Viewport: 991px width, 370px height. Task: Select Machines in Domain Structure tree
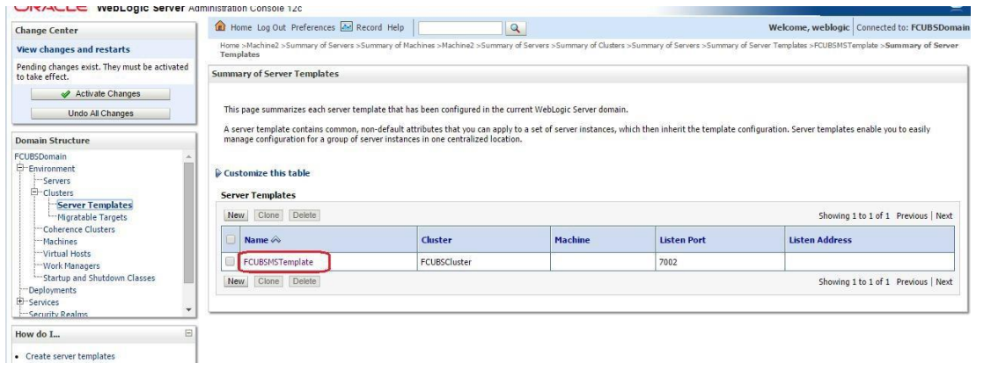click(60, 242)
